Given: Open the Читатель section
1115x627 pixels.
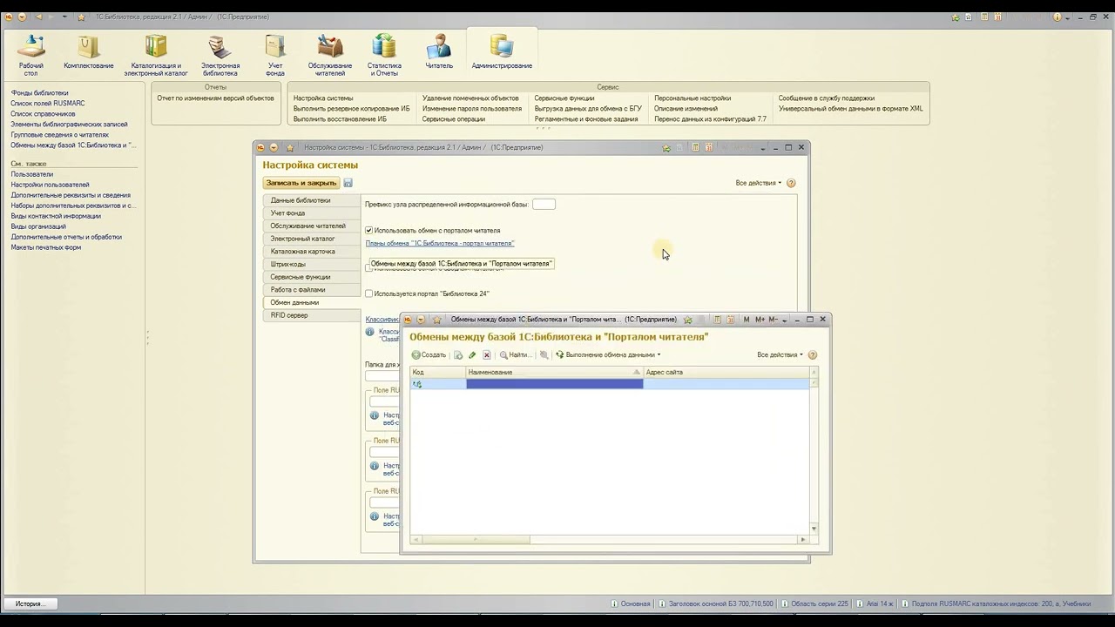Looking at the screenshot, I should click(x=439, y=52).
